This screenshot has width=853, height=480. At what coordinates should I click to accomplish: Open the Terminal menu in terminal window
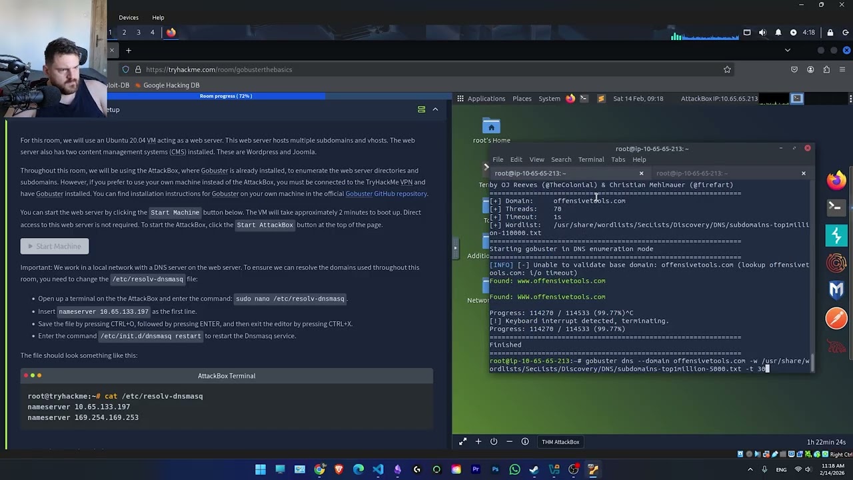point(591,159)
